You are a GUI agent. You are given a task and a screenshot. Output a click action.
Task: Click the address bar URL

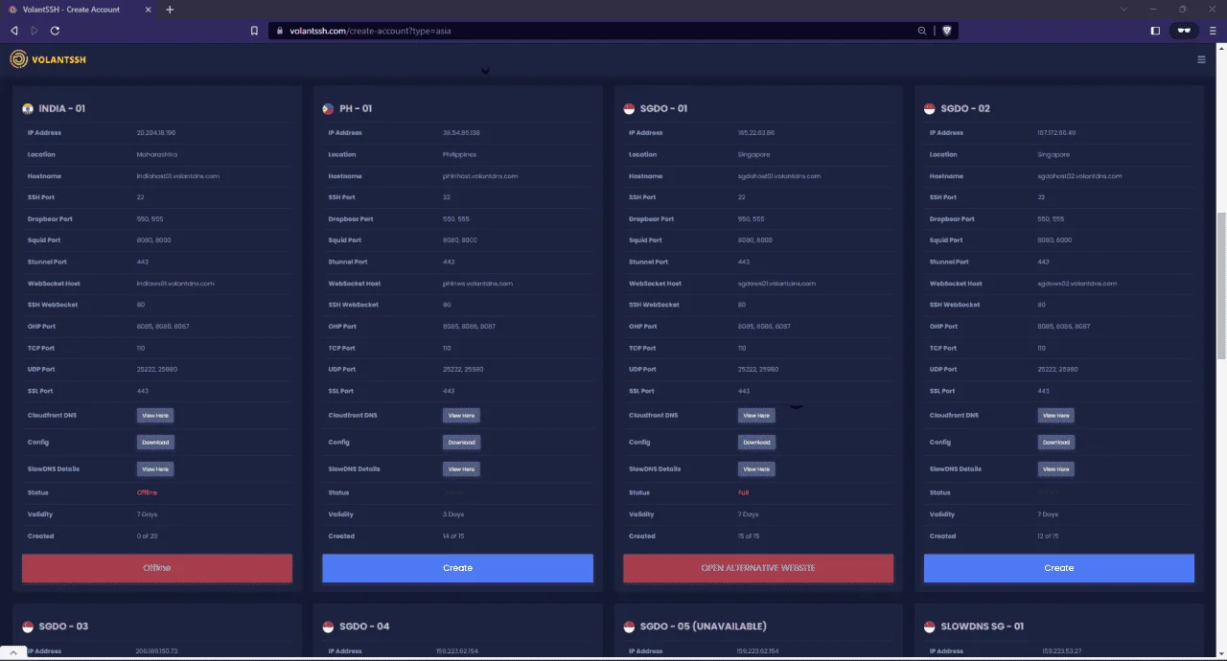[x=370, y=31]
